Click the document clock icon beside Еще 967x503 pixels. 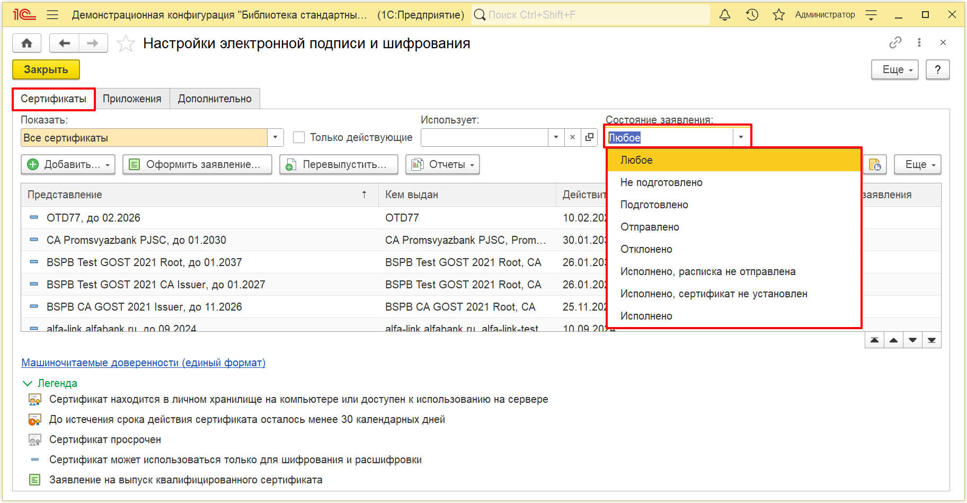875,164
